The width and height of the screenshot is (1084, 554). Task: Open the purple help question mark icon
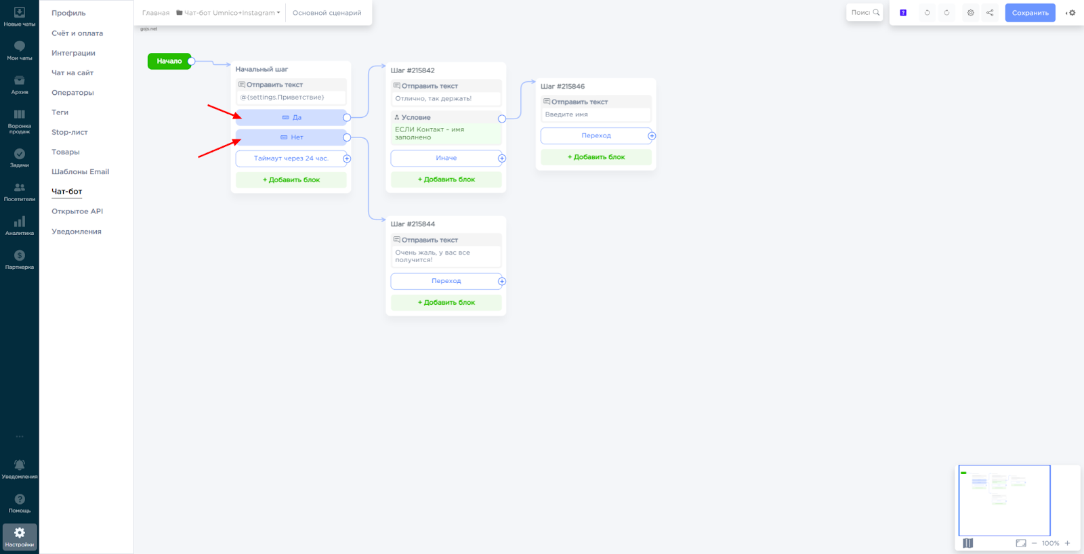coord(903,13)
